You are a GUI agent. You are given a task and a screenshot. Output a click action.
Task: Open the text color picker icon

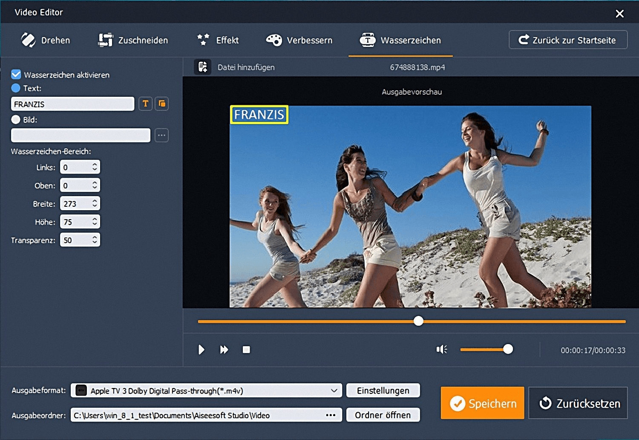point(161,104)
